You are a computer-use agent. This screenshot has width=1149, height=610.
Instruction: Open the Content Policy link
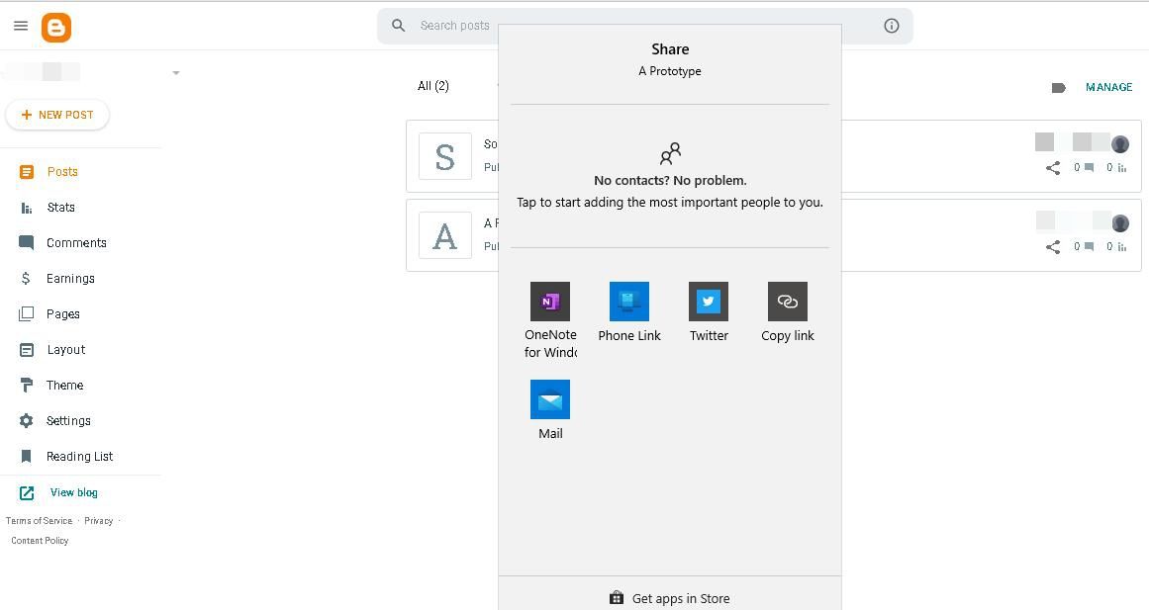tap(40, 541)
